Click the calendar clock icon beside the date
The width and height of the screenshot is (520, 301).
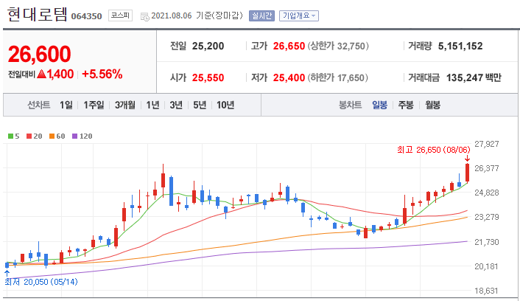(145, 17)
